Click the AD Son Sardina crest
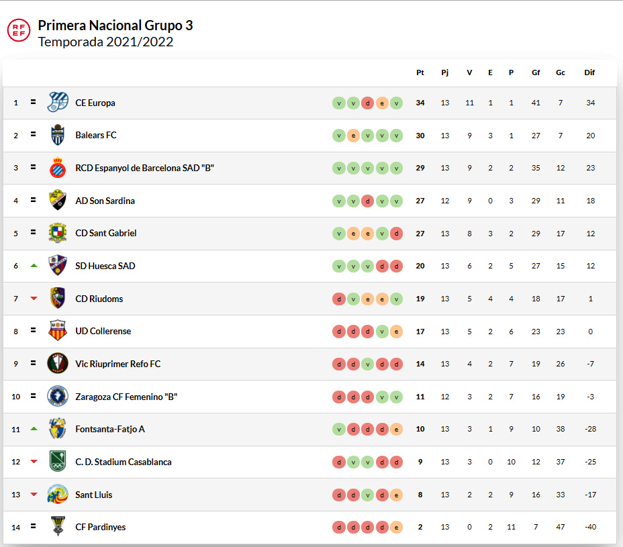The width and height of the screenshot is (623, 547). (x=58, y=201)
